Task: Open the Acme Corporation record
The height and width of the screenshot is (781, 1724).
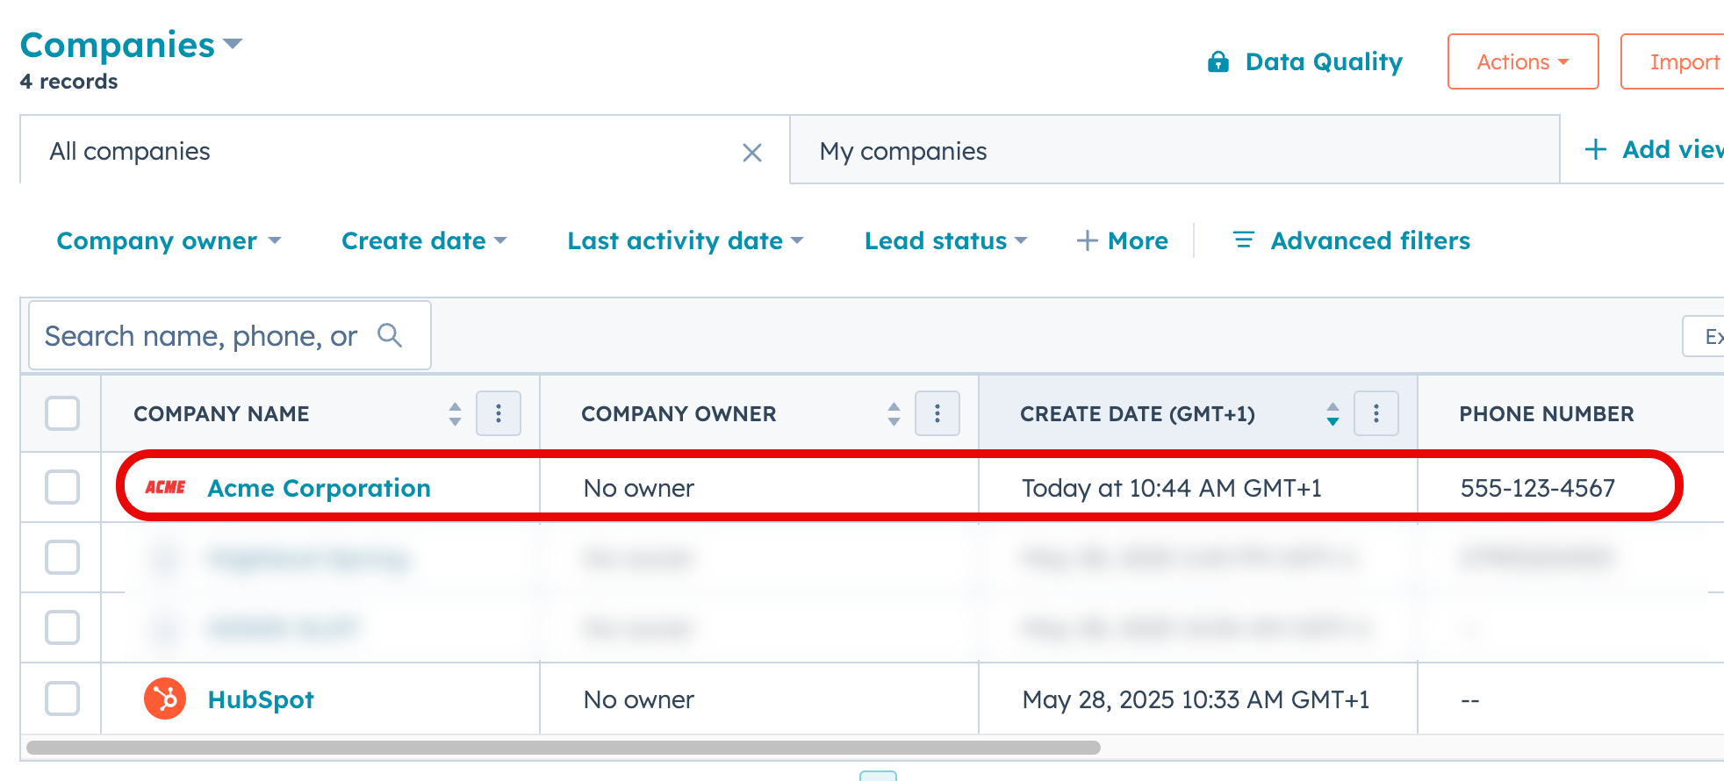Action: point(319,488)
